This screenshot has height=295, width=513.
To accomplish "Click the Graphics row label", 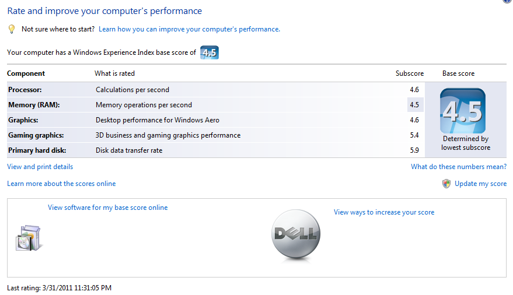I will (23, 120).
